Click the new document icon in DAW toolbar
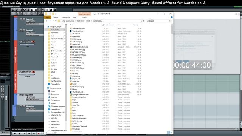 pos(13,10)
